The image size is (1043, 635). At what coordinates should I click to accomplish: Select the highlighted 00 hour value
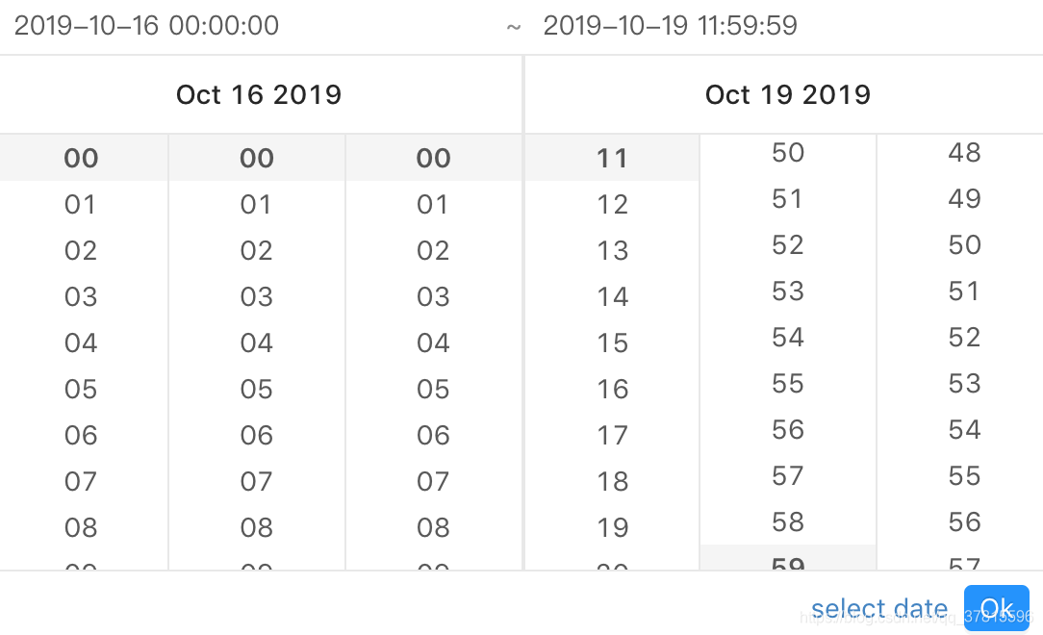(81, 158)
